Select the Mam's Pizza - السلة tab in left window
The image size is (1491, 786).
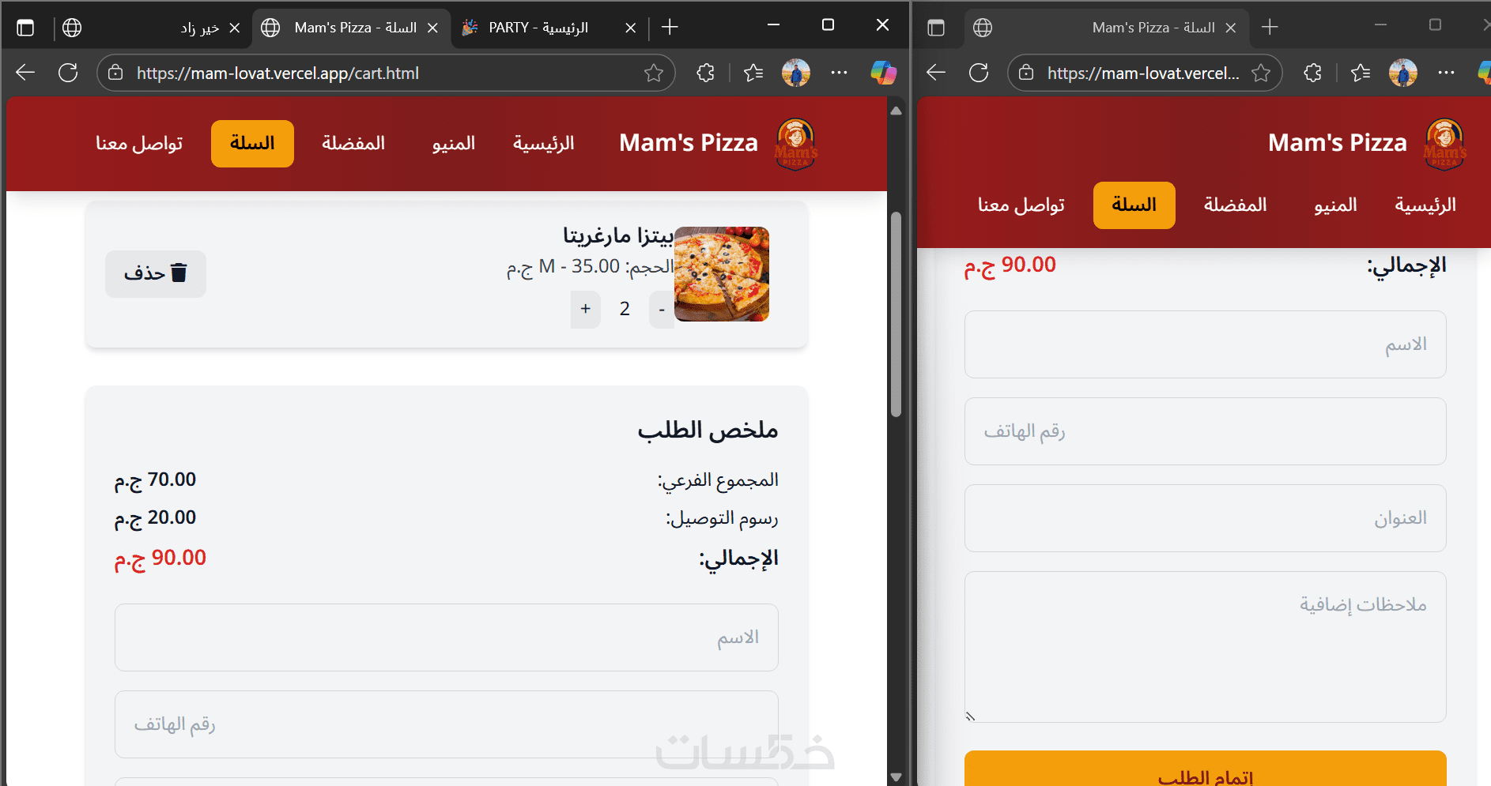point(352,28)
